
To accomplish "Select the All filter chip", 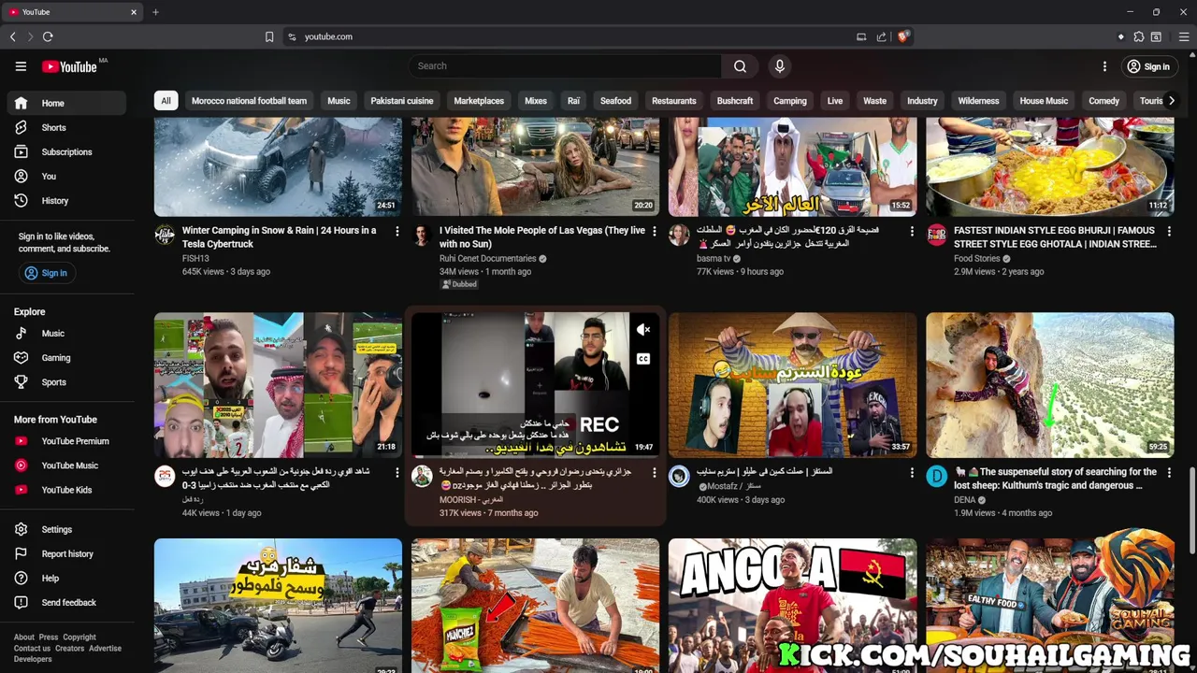I will pyautogui.click(x=166, y=101).
